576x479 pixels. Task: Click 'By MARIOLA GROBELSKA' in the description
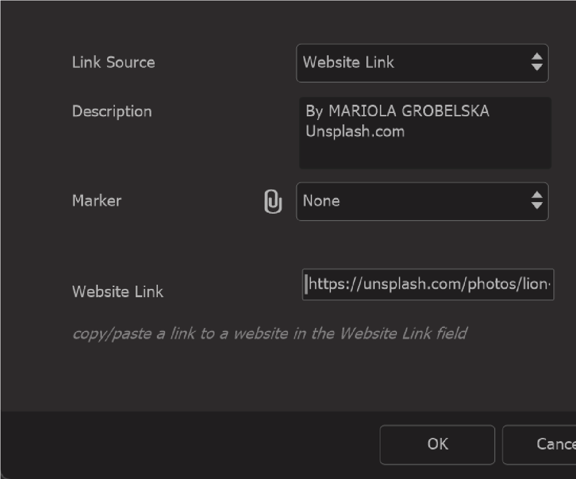[x=397, y=111]
